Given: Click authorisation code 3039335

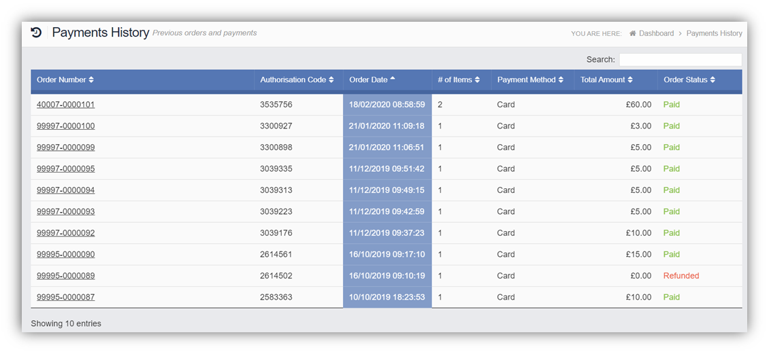Looking at the screenshot, I should tap(276, 169).
